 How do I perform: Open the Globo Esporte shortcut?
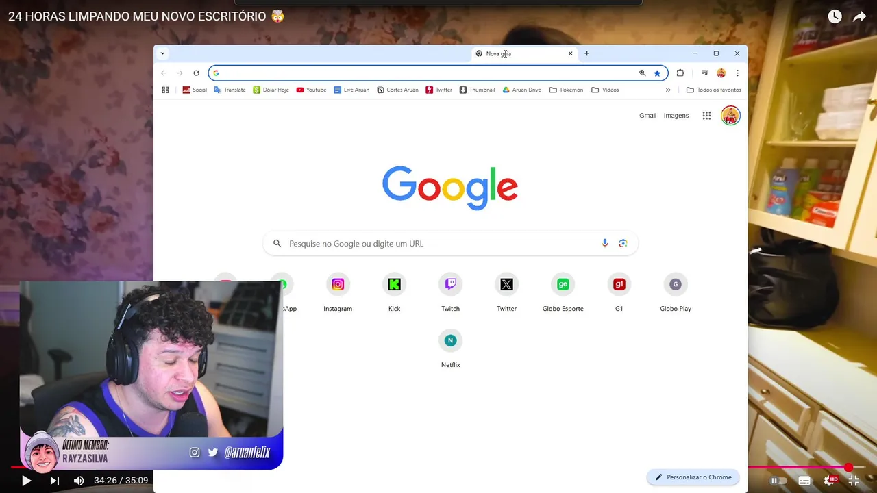click(563, 293)
